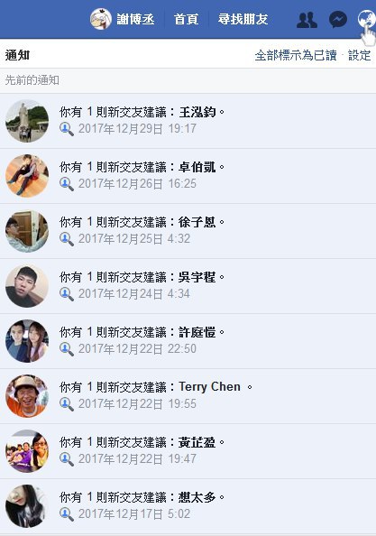Click search icon beside 2017年12月26日 16:25

coord(66,184)
